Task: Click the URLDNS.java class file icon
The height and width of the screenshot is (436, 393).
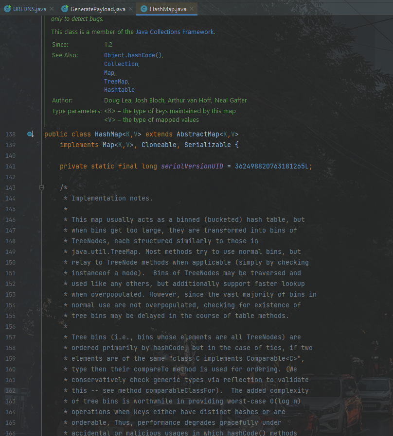Action: coord(7,9)
